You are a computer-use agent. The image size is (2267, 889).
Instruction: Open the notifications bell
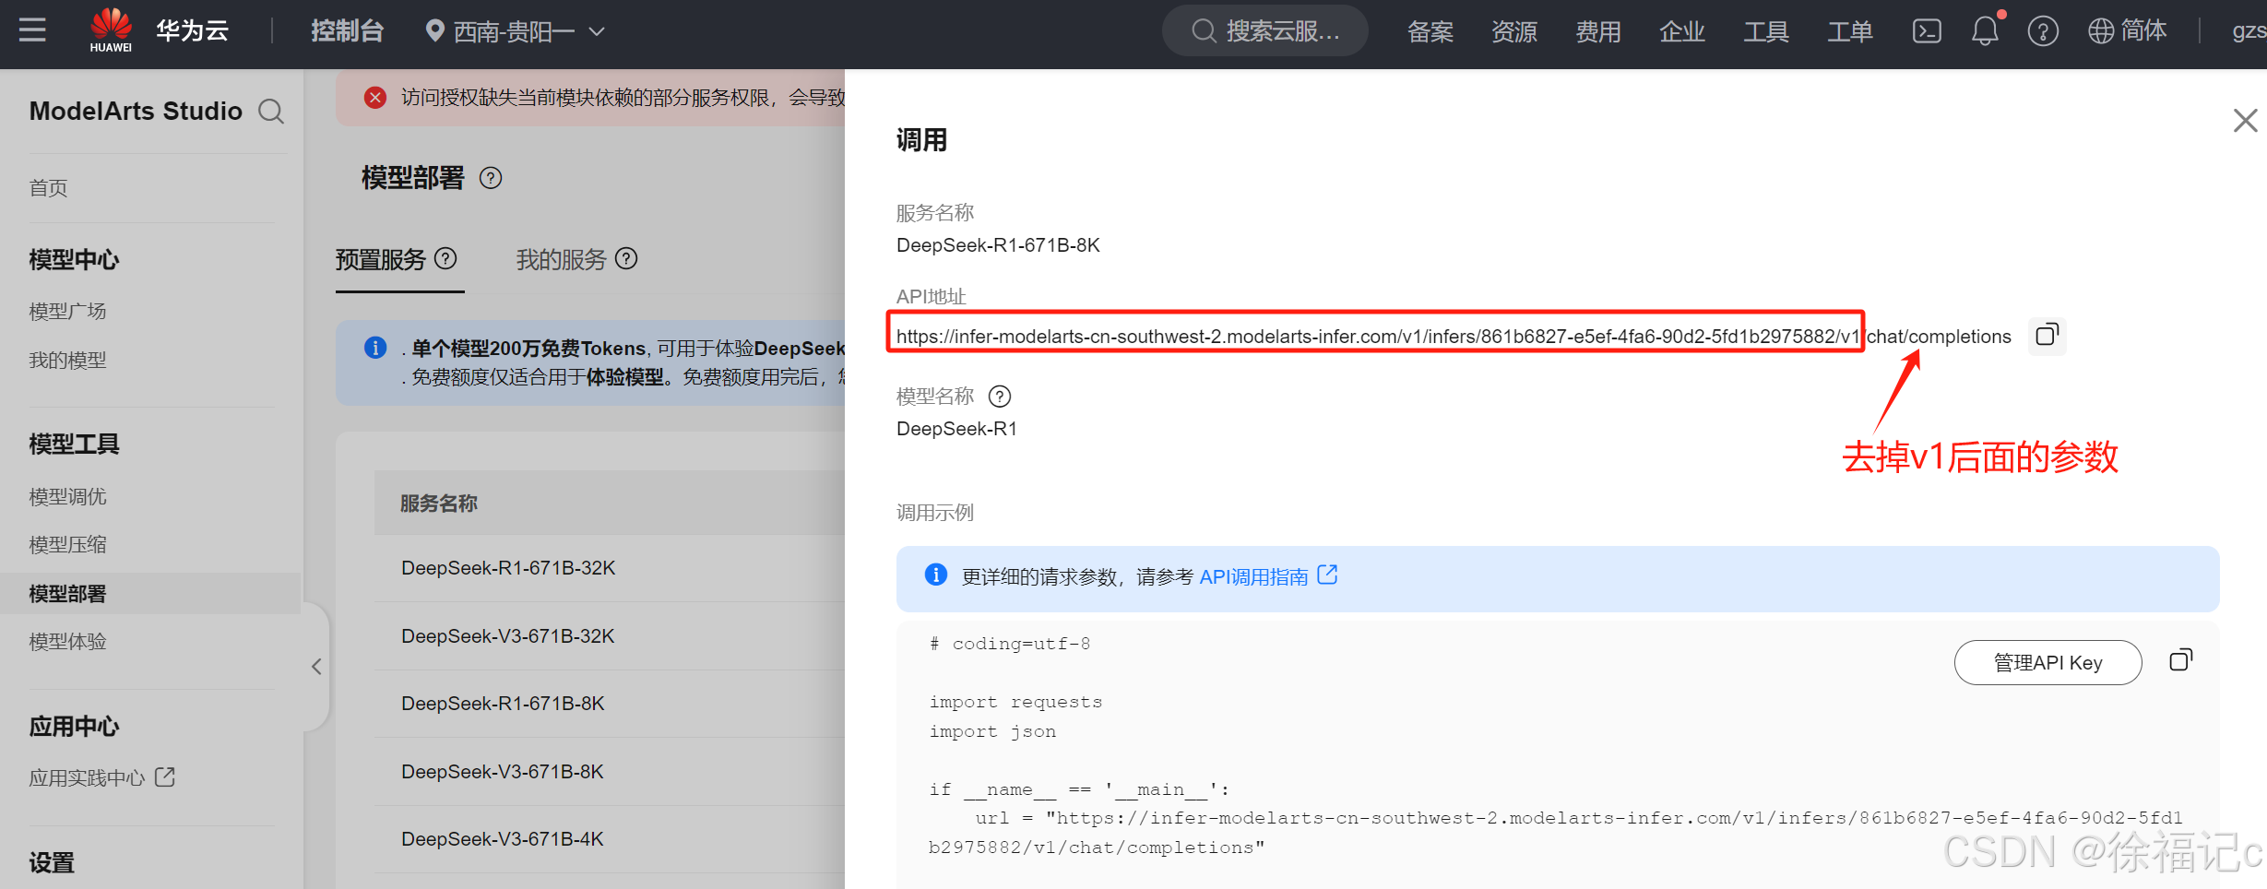pyautogui.click(x=1985, y=31)
